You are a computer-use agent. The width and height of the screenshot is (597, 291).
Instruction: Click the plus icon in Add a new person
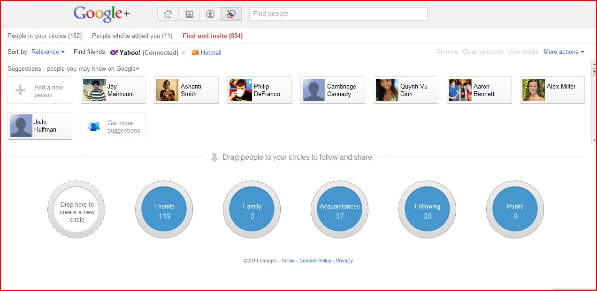click(x=21, y=90)
